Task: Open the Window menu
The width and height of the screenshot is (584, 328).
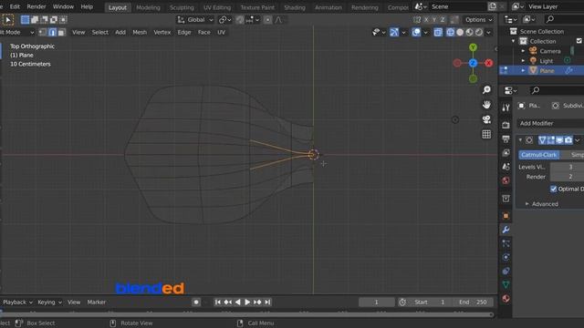Action: click(x=63, y=6)
